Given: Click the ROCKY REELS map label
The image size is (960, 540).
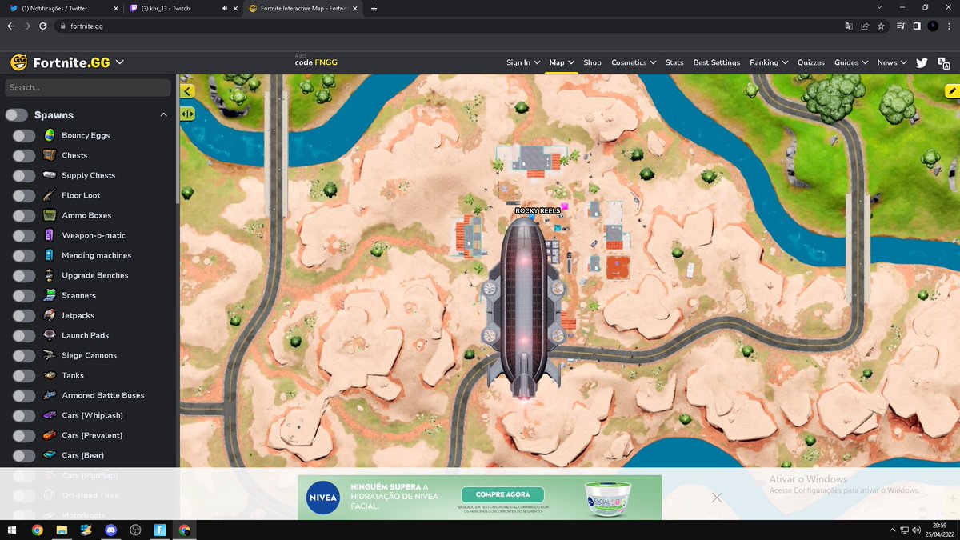Looking at the screenshot, I should pyautogui.click(x=538, y=210).
